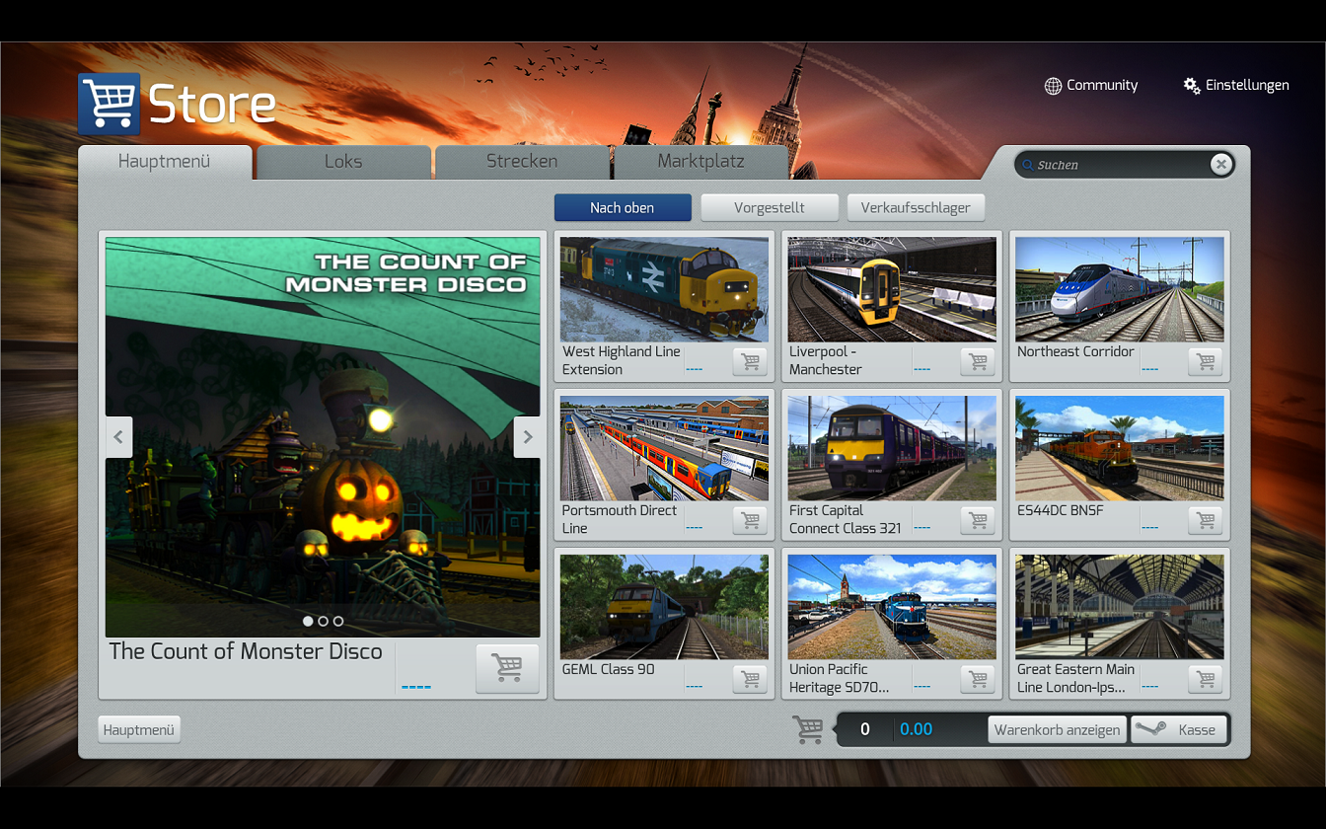
Task: Click the "First Capital Connect Class 321" title
Action: click(x=846, y=519)
